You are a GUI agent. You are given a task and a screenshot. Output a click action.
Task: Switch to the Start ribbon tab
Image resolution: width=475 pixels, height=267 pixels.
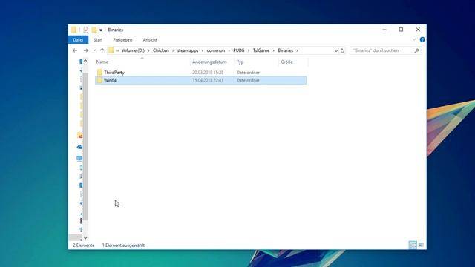point(98,39)
